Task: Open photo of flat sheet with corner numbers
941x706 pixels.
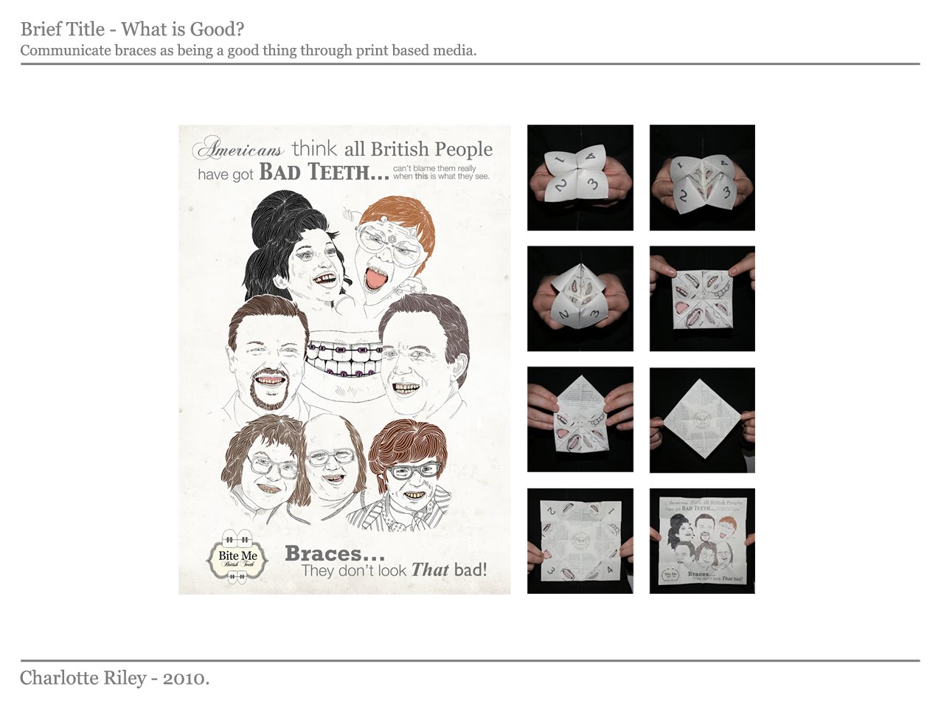Action: point(580,541)
